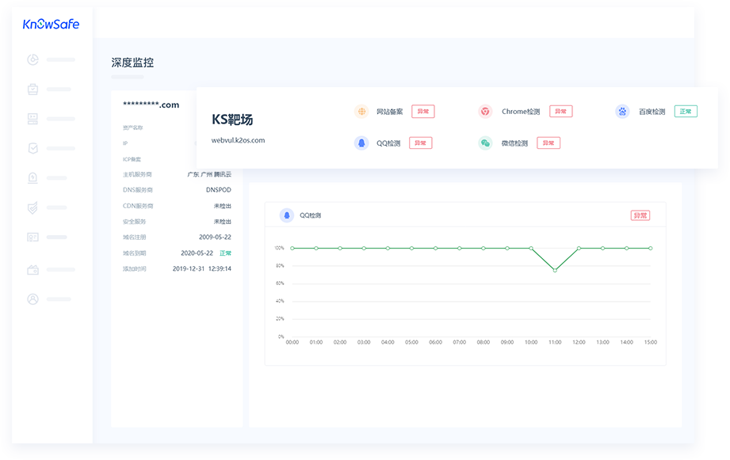
Task: Click the QQ penguin detection icon
Action: click(x=360, y=143)
